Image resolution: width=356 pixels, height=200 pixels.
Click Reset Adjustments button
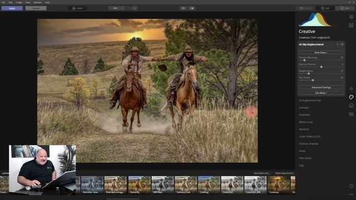click(284, 173)
